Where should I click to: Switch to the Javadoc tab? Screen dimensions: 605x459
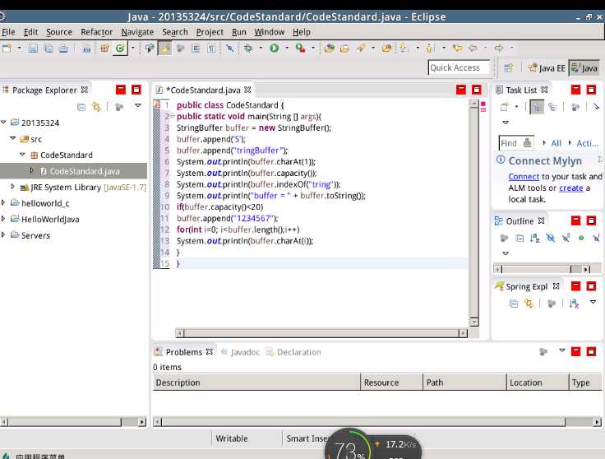click(x=241, y=352)
